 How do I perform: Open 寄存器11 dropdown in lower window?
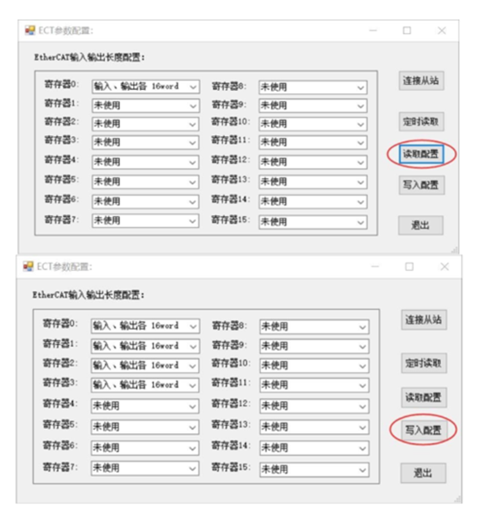coord(314,385)
